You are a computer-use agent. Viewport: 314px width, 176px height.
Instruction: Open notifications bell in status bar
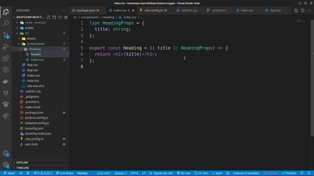(309, 173)
